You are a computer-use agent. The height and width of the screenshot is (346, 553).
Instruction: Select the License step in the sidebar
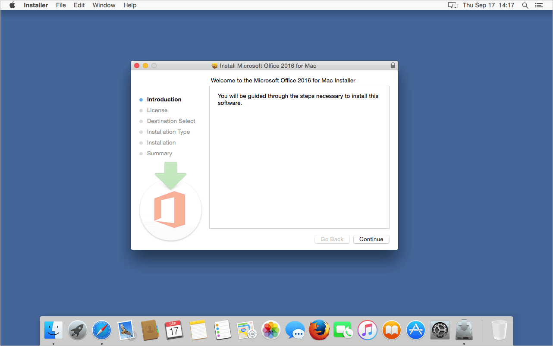click(x=157, y=110)
